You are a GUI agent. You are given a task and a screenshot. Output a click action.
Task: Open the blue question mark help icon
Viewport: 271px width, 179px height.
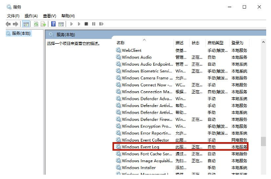click(x=54, y=24)
